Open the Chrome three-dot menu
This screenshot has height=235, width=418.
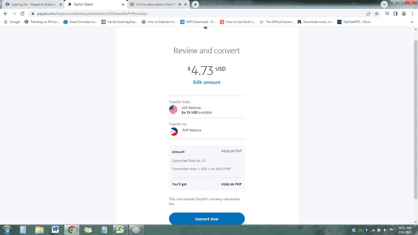(x=412, y=14)
